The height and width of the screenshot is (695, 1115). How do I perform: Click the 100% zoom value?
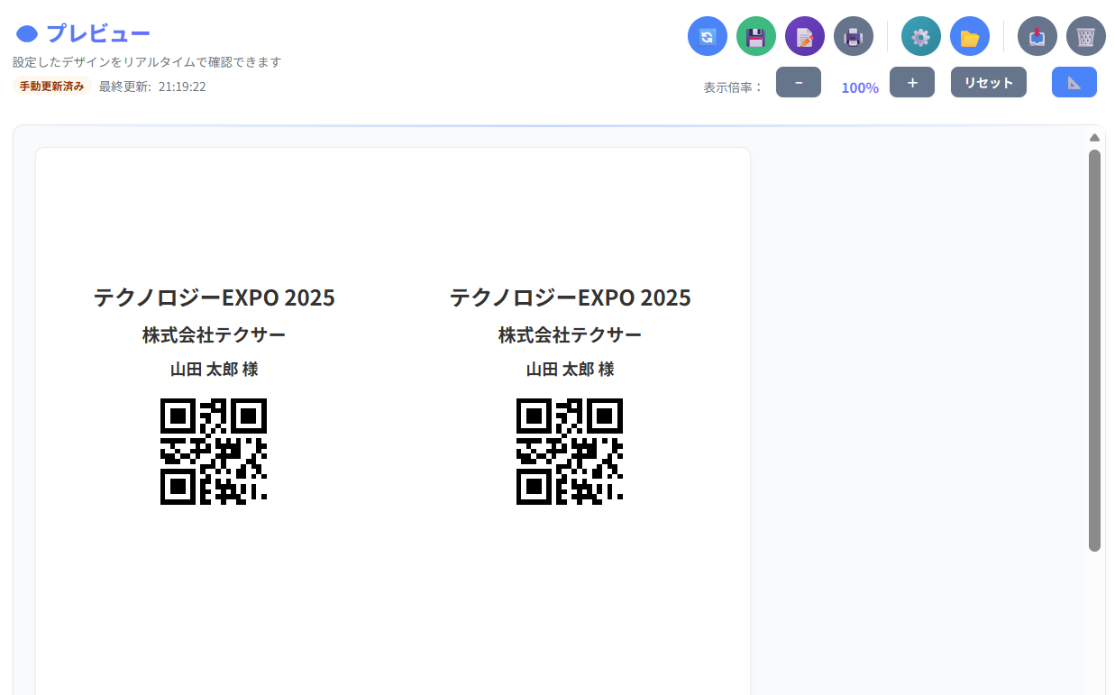pos(860,87)
